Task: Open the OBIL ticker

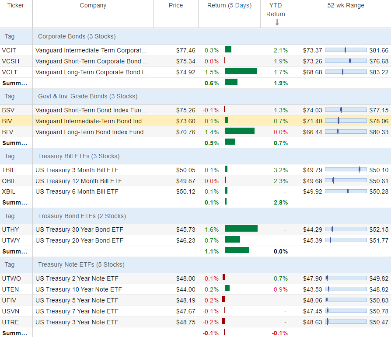Action: point(9,181)
